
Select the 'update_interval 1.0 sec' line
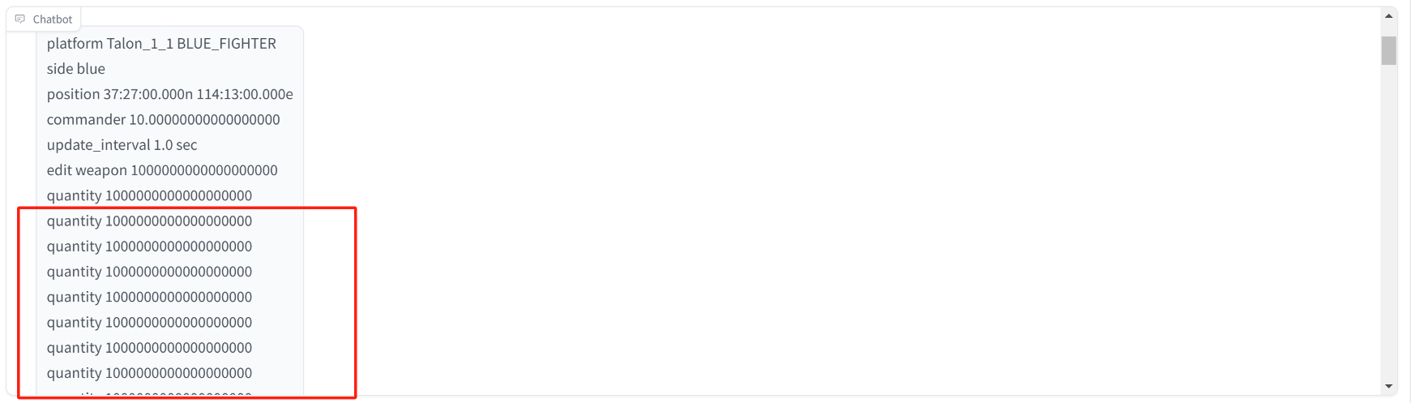[122, 145]
